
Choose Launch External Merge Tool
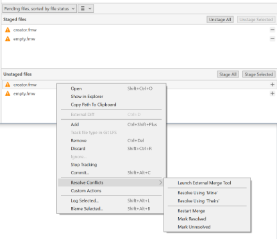[205, 183]
